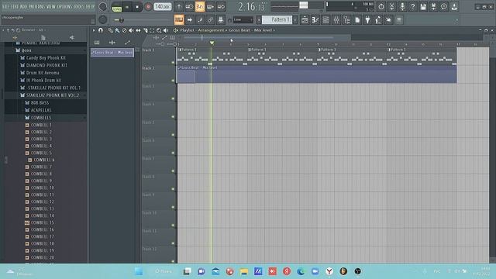This screenshot has width=496, height=279.
Task: Select the Slip tool in the playlist toolbar
Action: tap(138, 30)
